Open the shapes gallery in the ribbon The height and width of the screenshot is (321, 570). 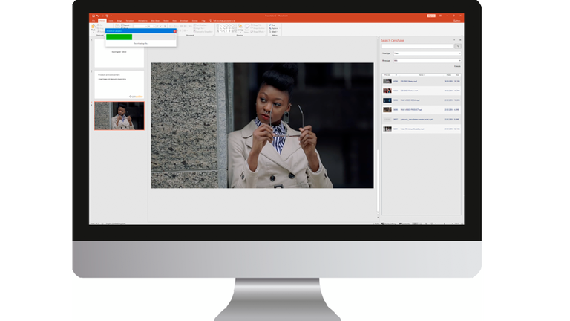[x=224, y=28]
